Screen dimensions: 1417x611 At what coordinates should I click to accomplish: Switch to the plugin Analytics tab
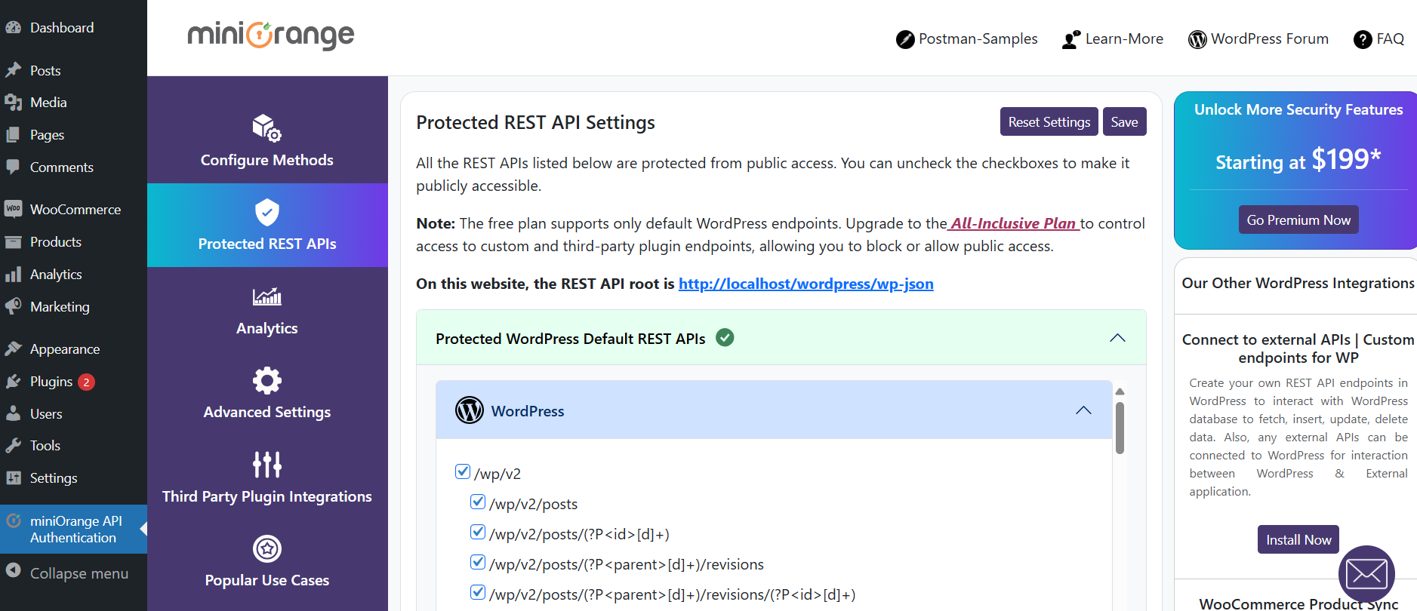tap(267, 309)
